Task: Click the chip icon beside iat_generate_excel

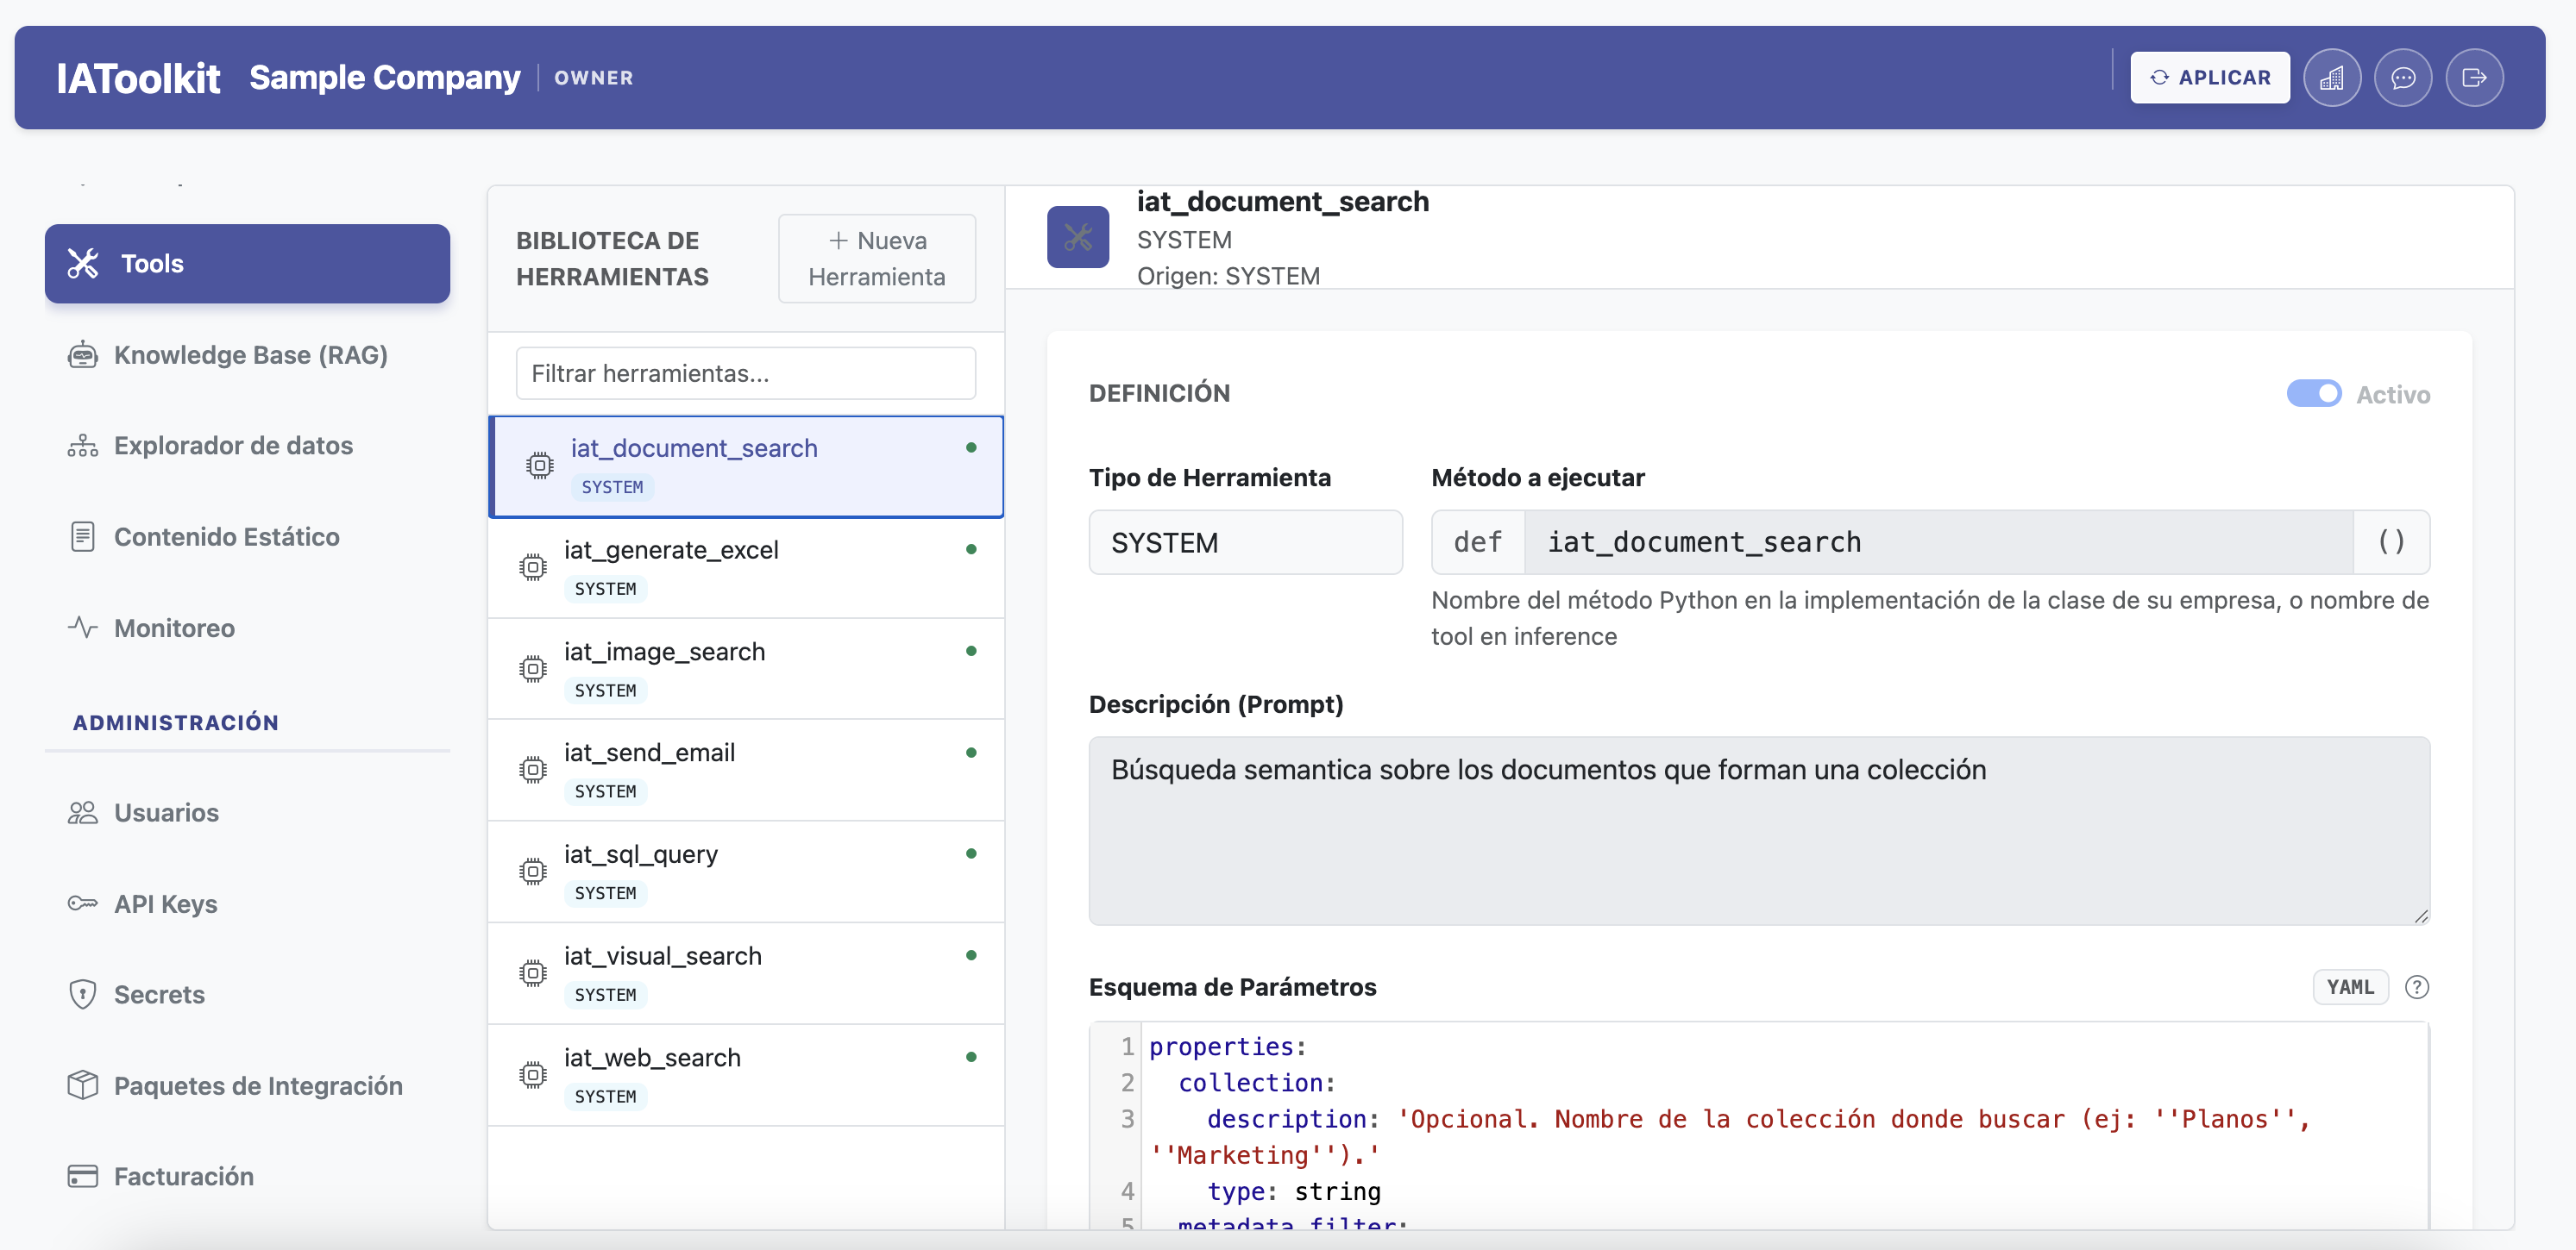Action: pos(533,567)
